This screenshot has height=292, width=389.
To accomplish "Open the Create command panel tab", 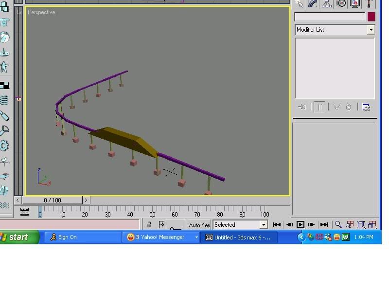I will 300,4.
